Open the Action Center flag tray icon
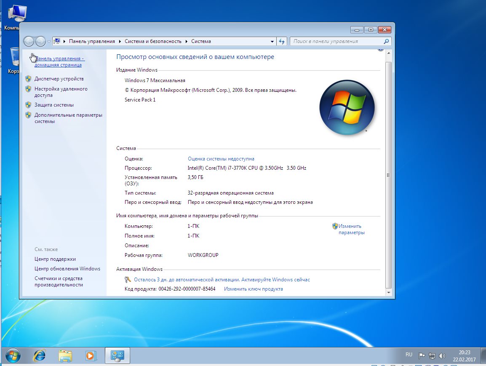 coord(422,356)
